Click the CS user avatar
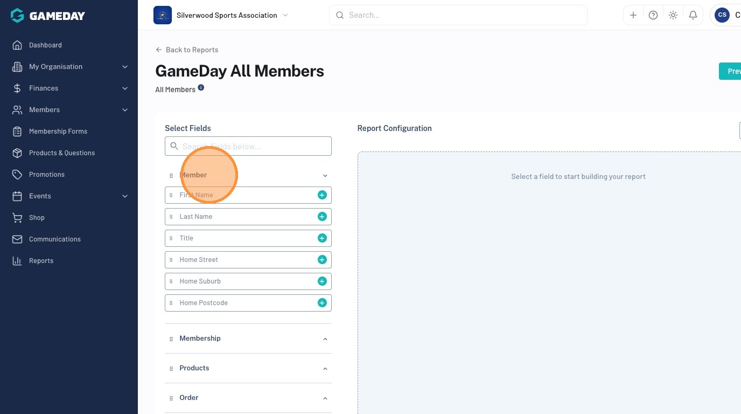This screenshot has width=741, height=414. coord(722,15)
